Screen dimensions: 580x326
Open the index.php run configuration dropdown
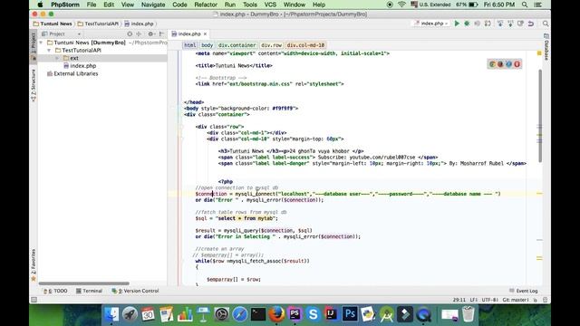click(x=431, y=24)
